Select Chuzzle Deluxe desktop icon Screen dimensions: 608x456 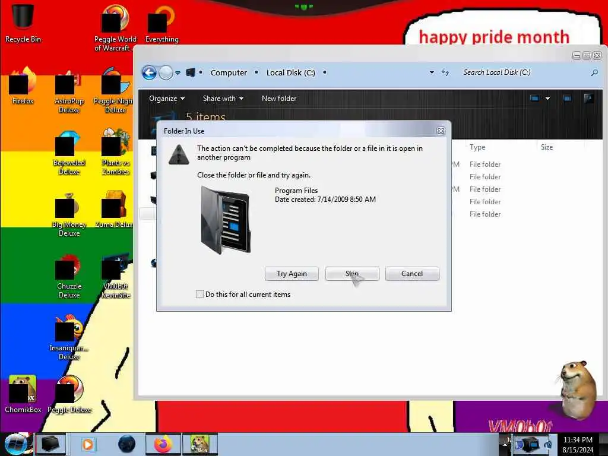tap(69, 276)
